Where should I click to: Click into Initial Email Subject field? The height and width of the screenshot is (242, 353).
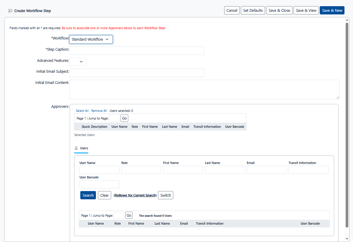pyautogui.click(x=137, y=73)
